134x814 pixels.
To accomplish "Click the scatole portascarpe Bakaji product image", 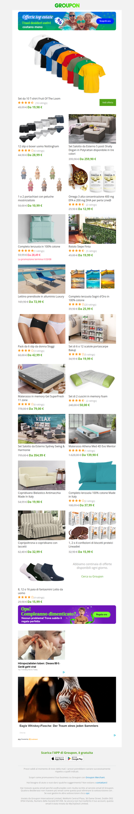I will [x=92, y=329].
